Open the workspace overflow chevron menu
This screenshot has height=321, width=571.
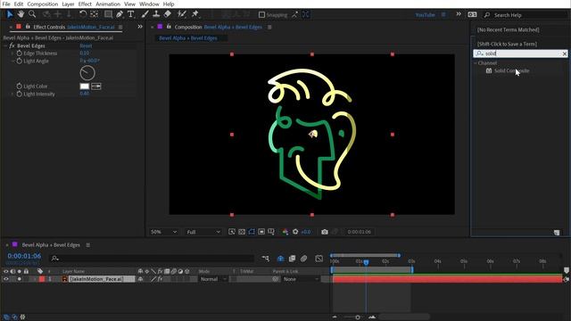(x=459, y=14)
